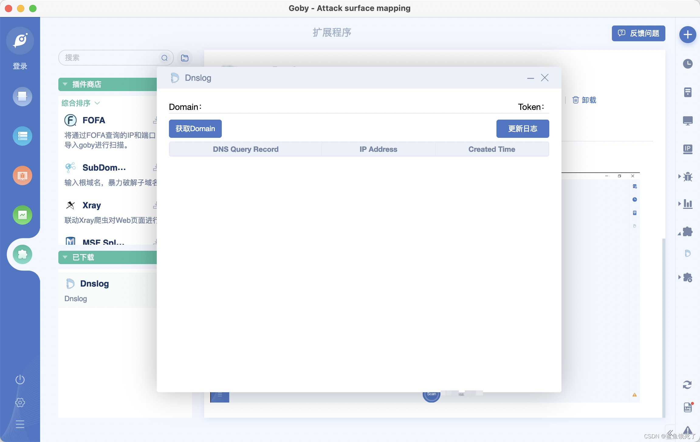Expand the bug tools arrow on right panel
The height and width of the screenshot is (442, 700).
(680, 176)
